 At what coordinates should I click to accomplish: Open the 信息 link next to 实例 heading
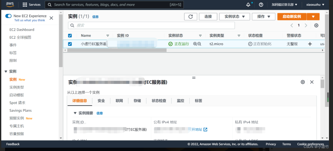coord(95,17)
